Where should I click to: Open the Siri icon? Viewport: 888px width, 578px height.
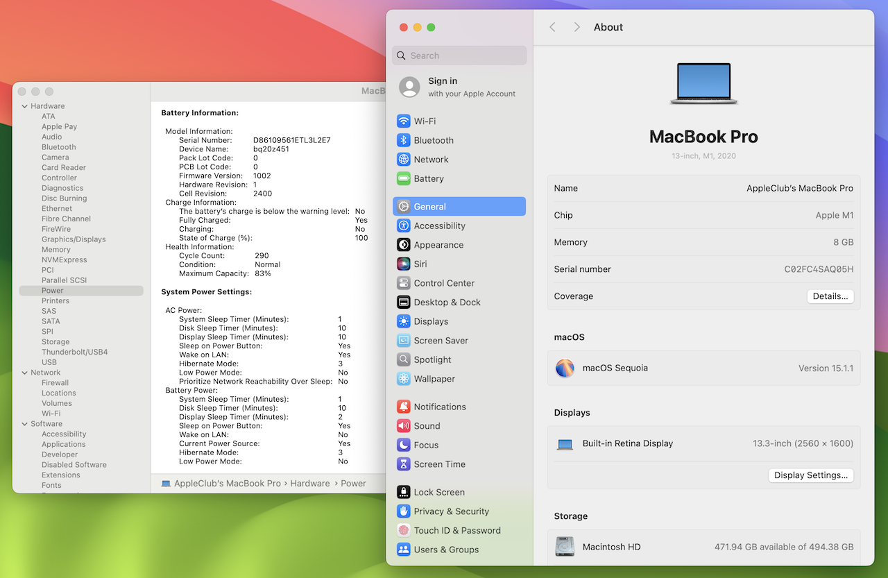point(404,264)
